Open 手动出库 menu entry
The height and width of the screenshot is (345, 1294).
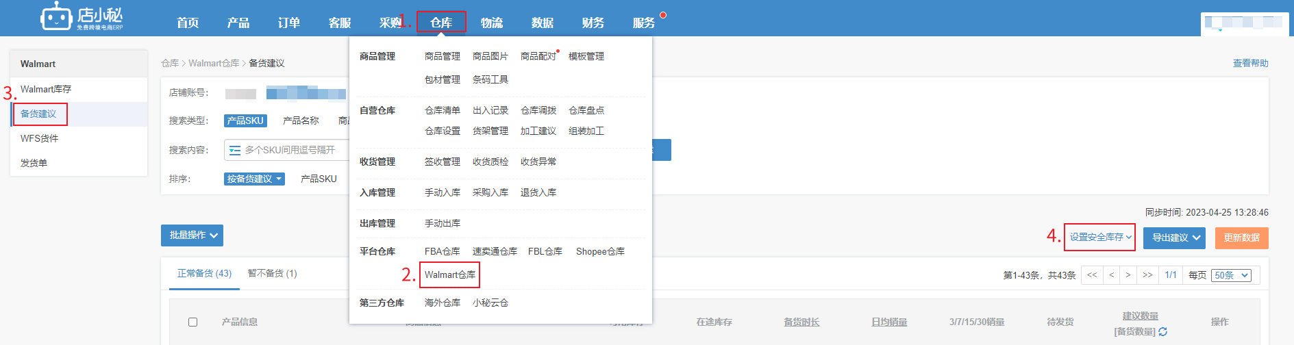point(442,223)
